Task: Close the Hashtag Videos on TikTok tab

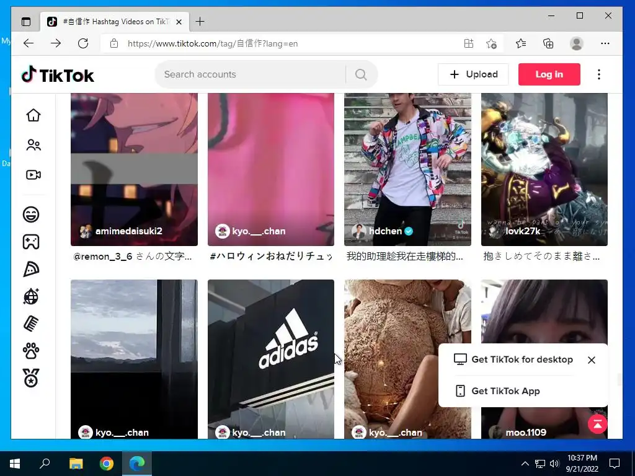Action: coord(179,22)
